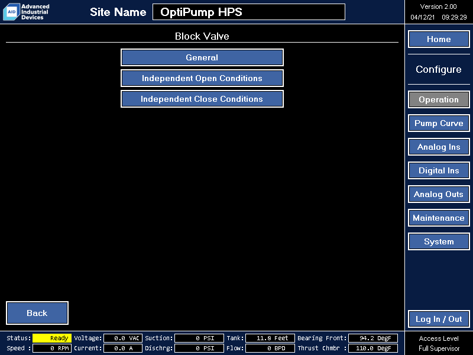This screenshot has height=355, width=473.
Task: Open the General block valve settings
Action: (x=202, y=57)
